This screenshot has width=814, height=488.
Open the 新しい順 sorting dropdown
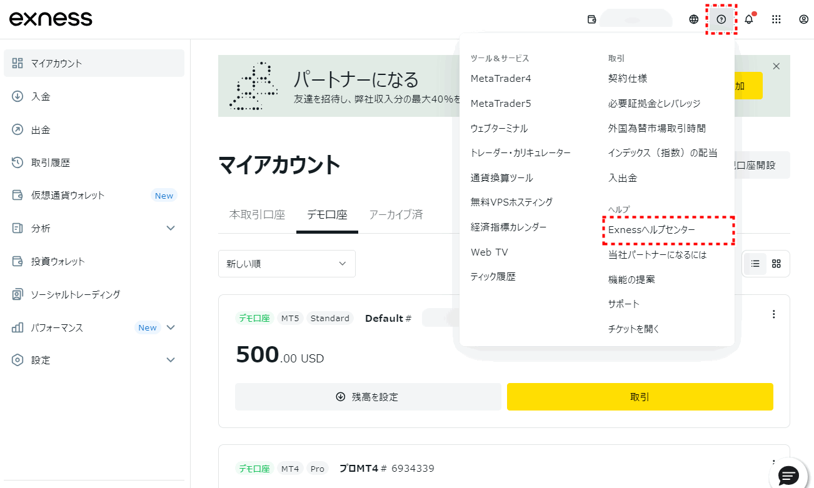point(286,264)
